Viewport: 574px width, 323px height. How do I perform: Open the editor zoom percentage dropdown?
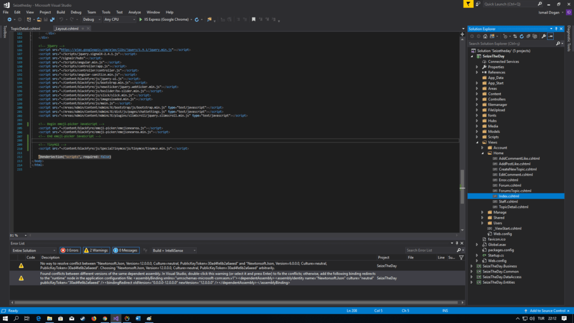[25, 236]
